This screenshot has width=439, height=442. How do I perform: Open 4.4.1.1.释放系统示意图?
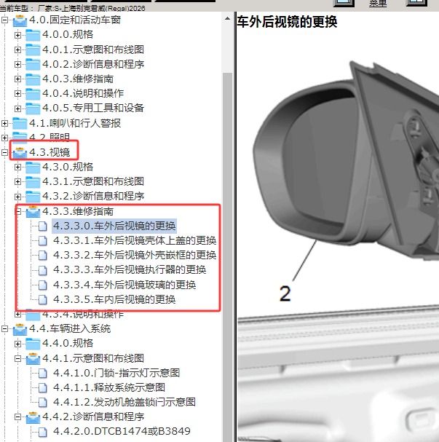109,388
